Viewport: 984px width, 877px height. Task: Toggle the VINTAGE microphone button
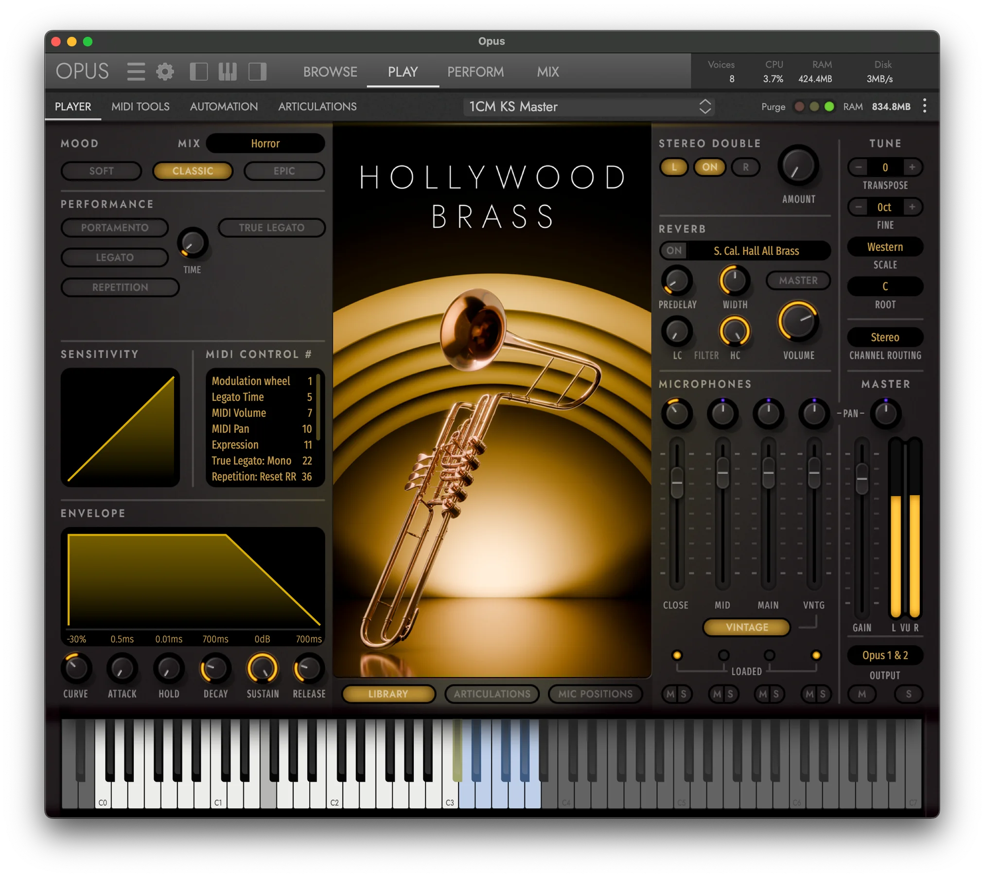[x=746, y=627]
